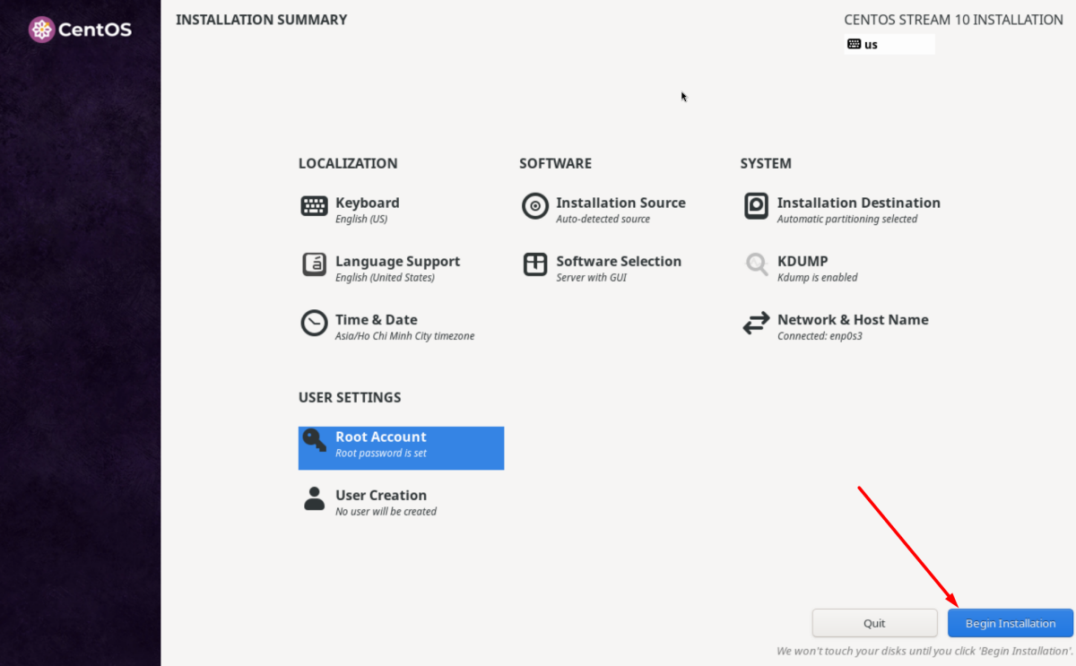Click the CentOS logo in sidebar
1076x666 pixels.
tap(80, 30)
